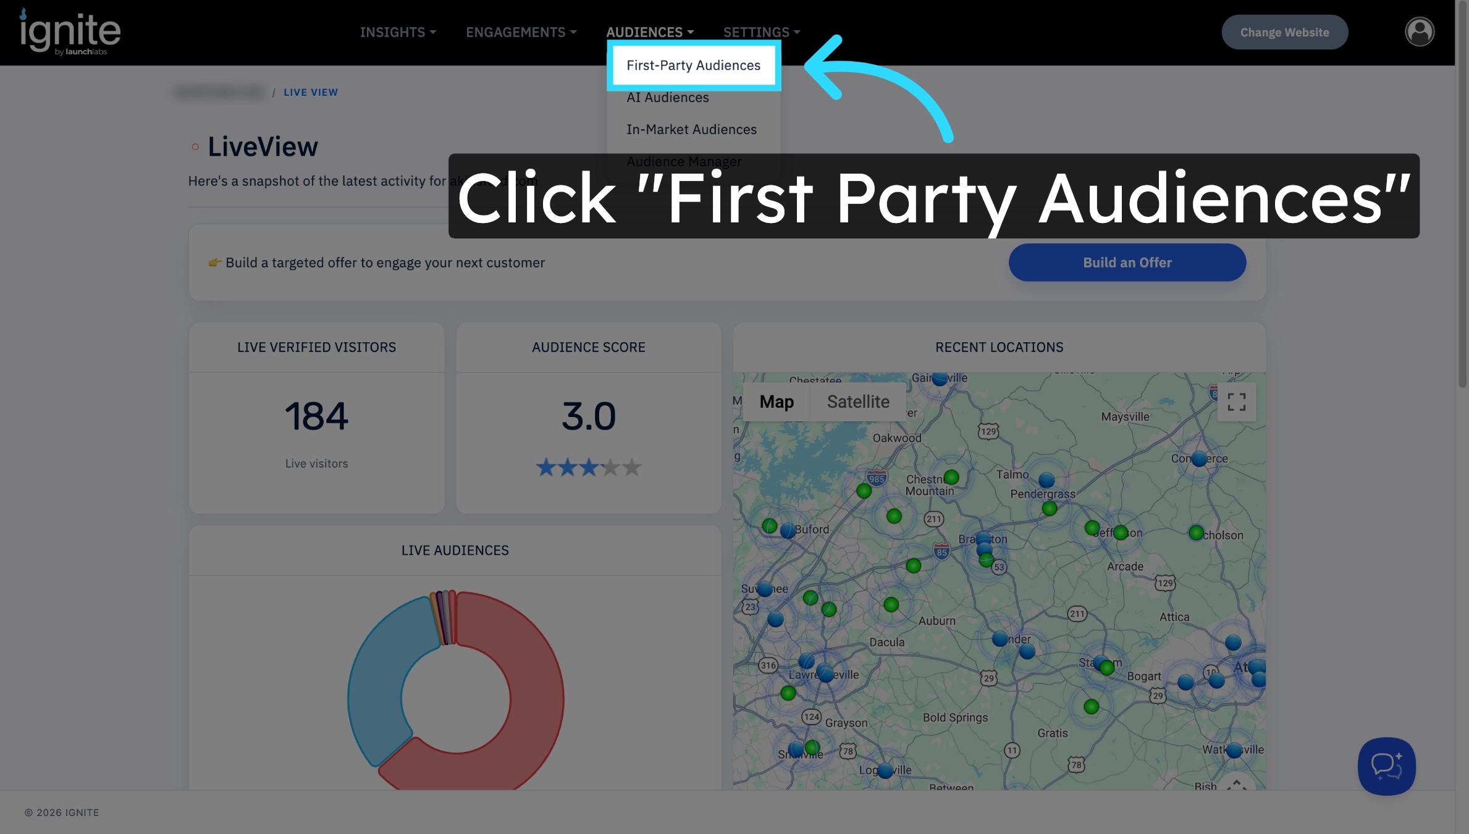Click the LiveView page title
The height and width of the screenshot is (834, 1469).
[x=263, y=147]
